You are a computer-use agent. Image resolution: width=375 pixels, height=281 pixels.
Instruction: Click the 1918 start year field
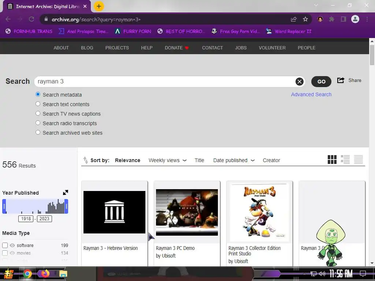(26, 219)
